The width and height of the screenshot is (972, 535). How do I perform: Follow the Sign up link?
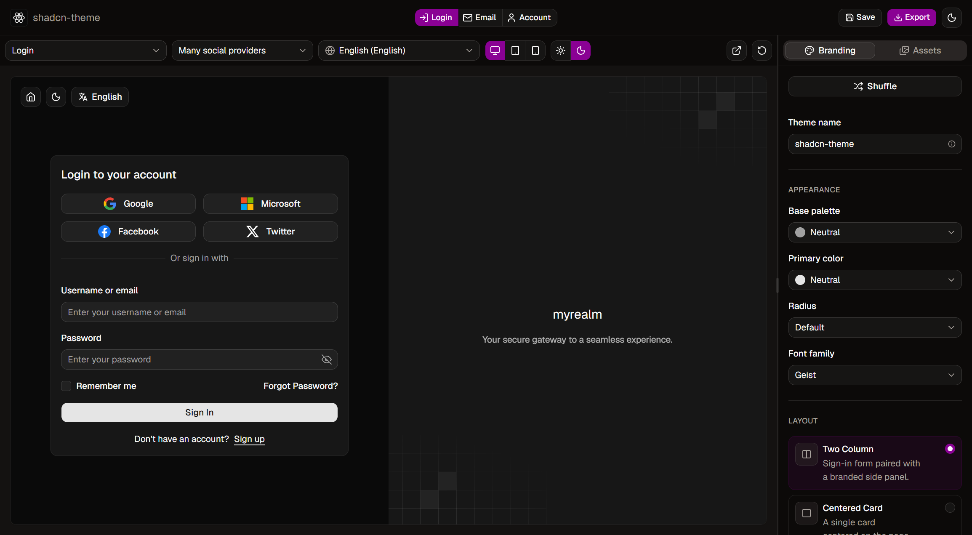point(249,439)
